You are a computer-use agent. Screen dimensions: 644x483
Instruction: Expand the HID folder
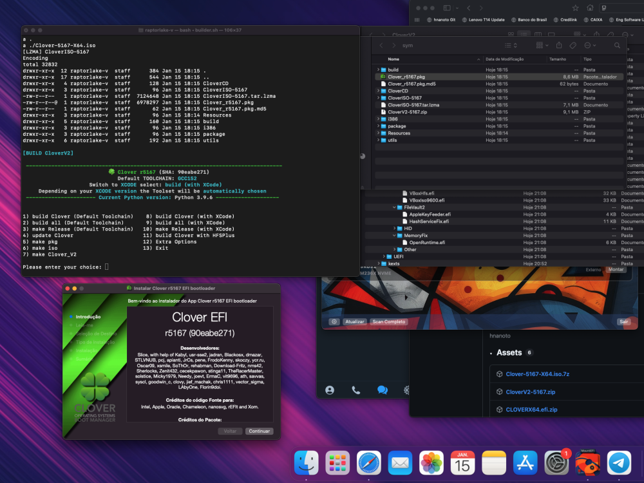pyautogui.click(x=394, y=229)
